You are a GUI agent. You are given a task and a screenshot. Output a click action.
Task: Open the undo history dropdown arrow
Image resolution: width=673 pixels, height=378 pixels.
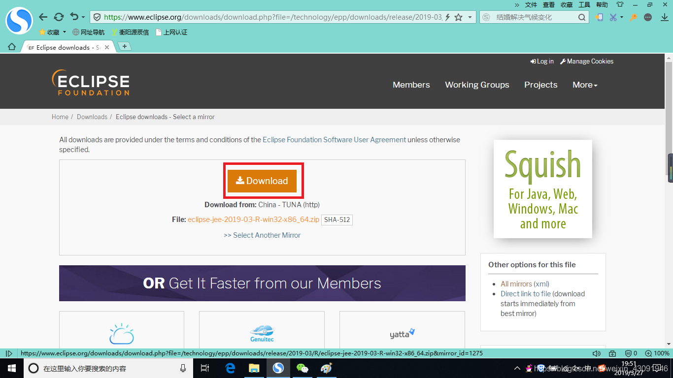[83, 18]
